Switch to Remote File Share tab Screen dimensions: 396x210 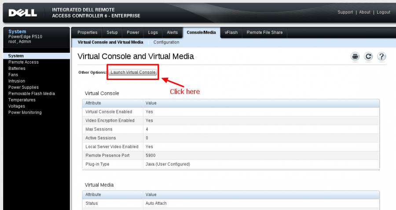click(x=264, y=33)
